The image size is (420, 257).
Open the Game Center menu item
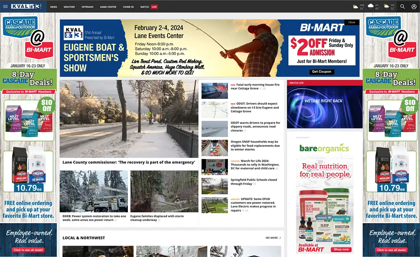point(108,7)
